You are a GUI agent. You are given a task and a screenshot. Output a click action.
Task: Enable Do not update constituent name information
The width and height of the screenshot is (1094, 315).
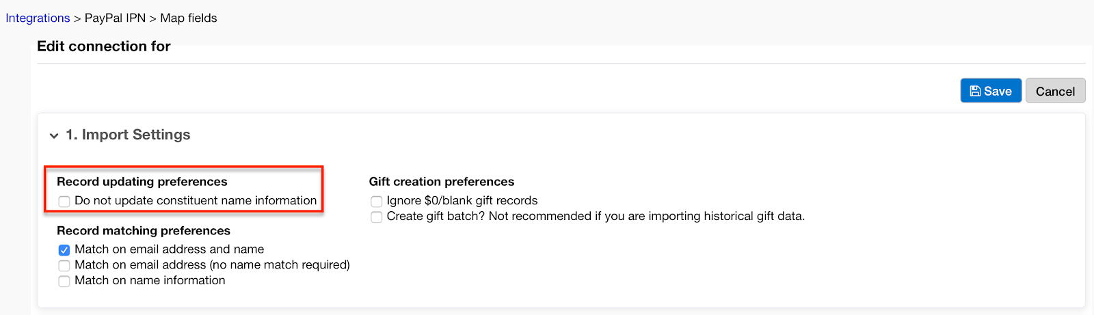click(x=64, y=201)
